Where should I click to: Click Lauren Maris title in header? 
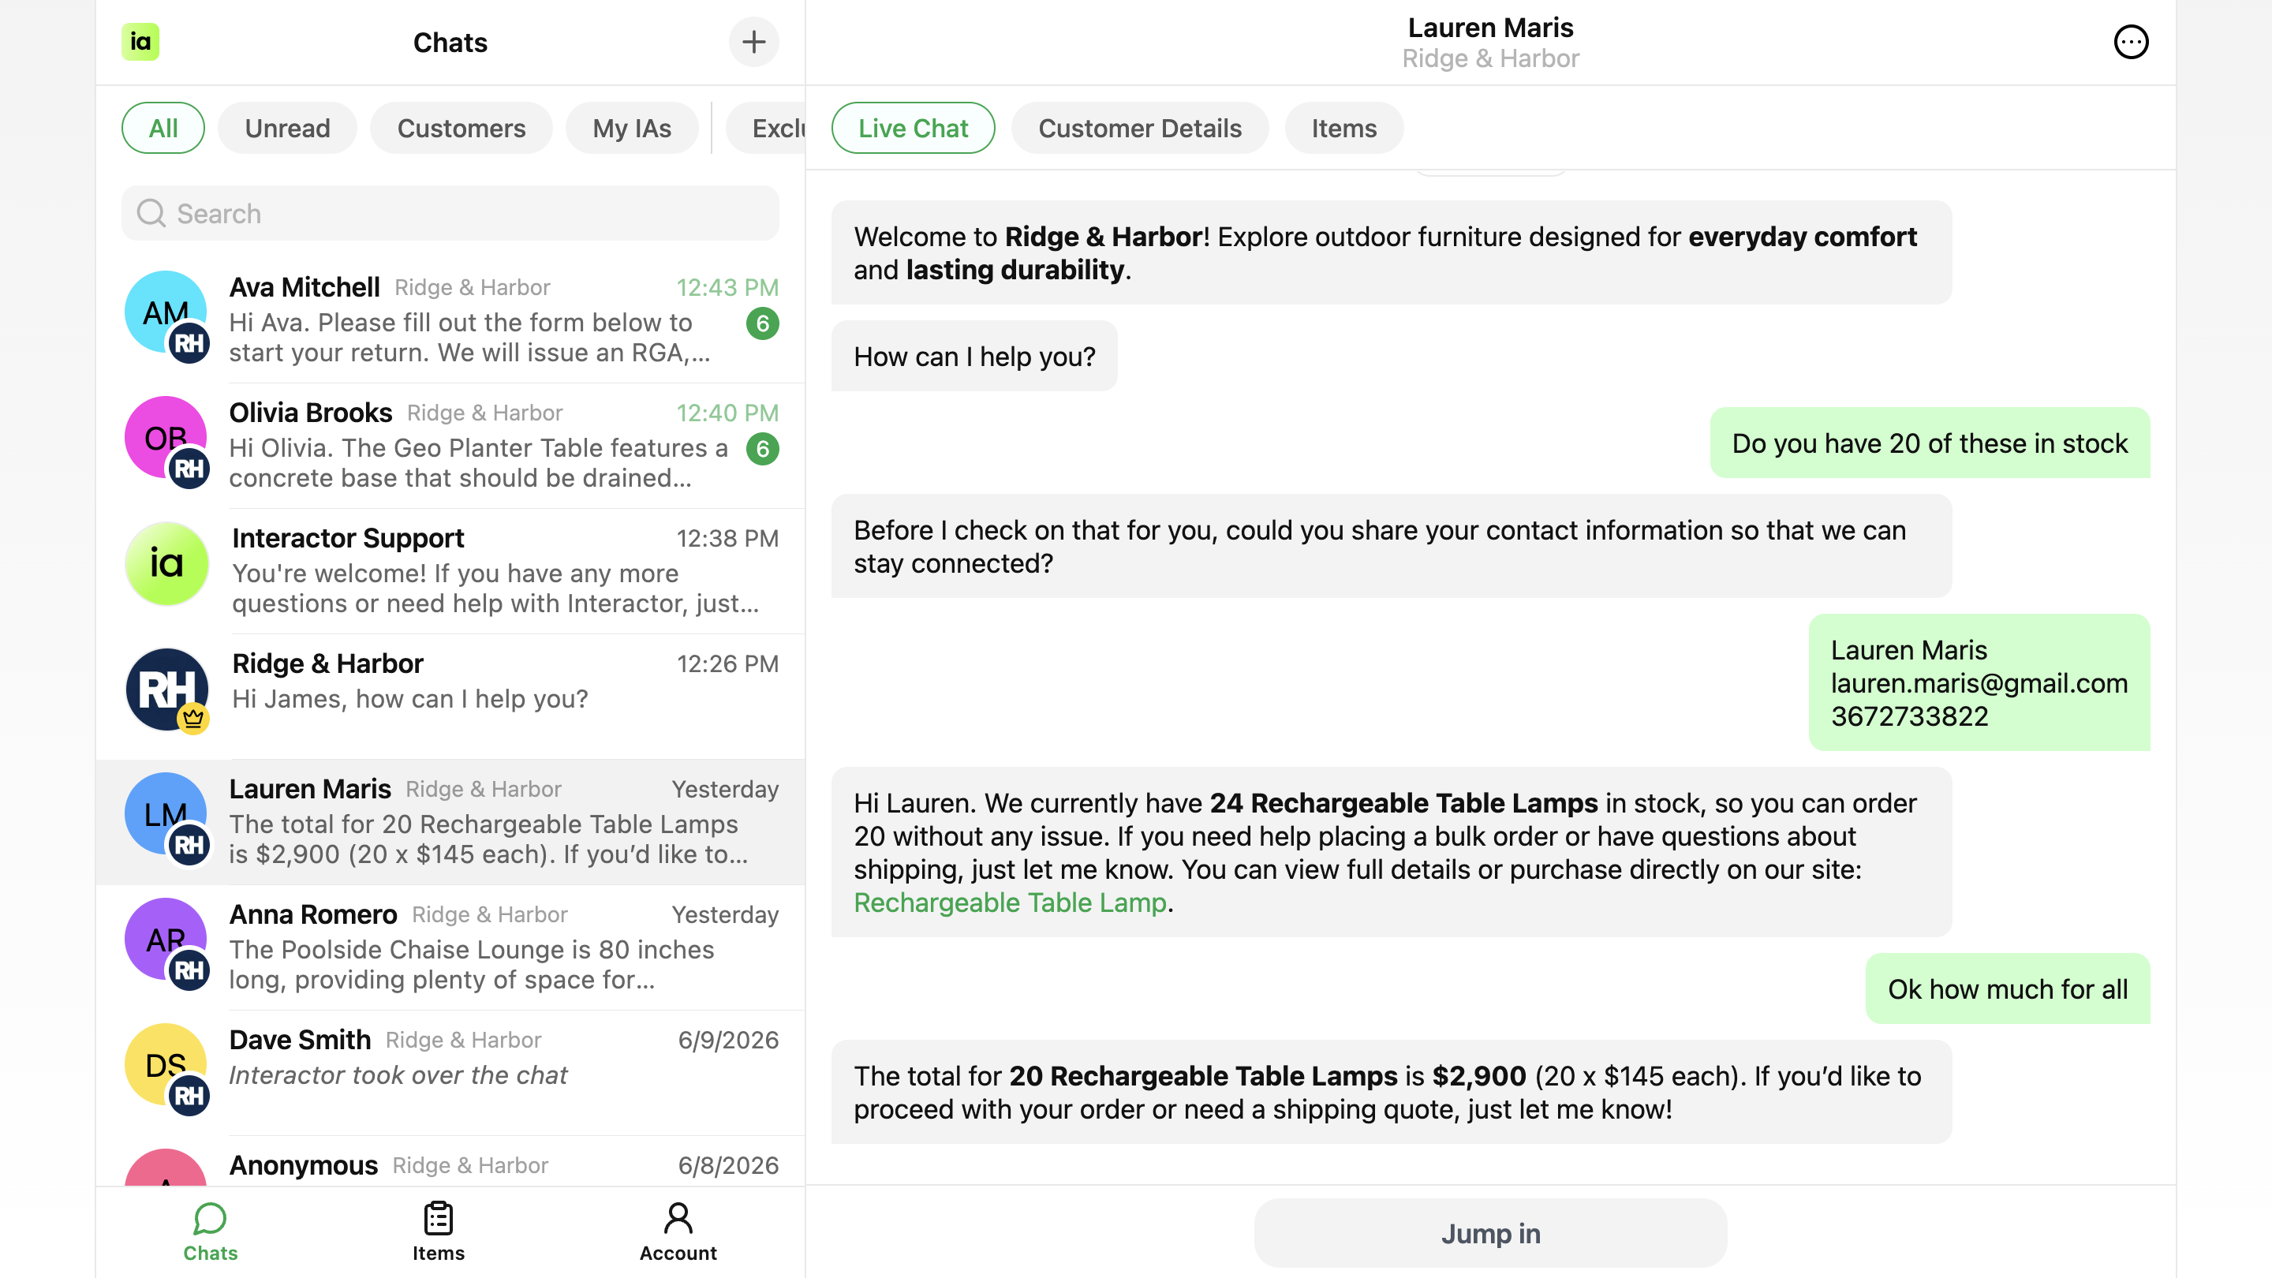(1490, 28)
